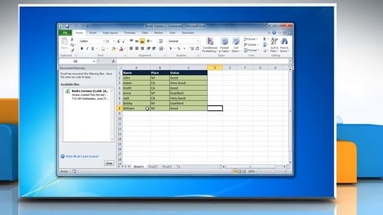Toggle Align Text Right

coord(142,48)
